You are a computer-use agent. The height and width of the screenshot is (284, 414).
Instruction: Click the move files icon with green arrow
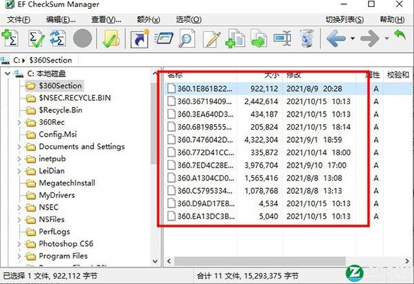click(258, 39)
